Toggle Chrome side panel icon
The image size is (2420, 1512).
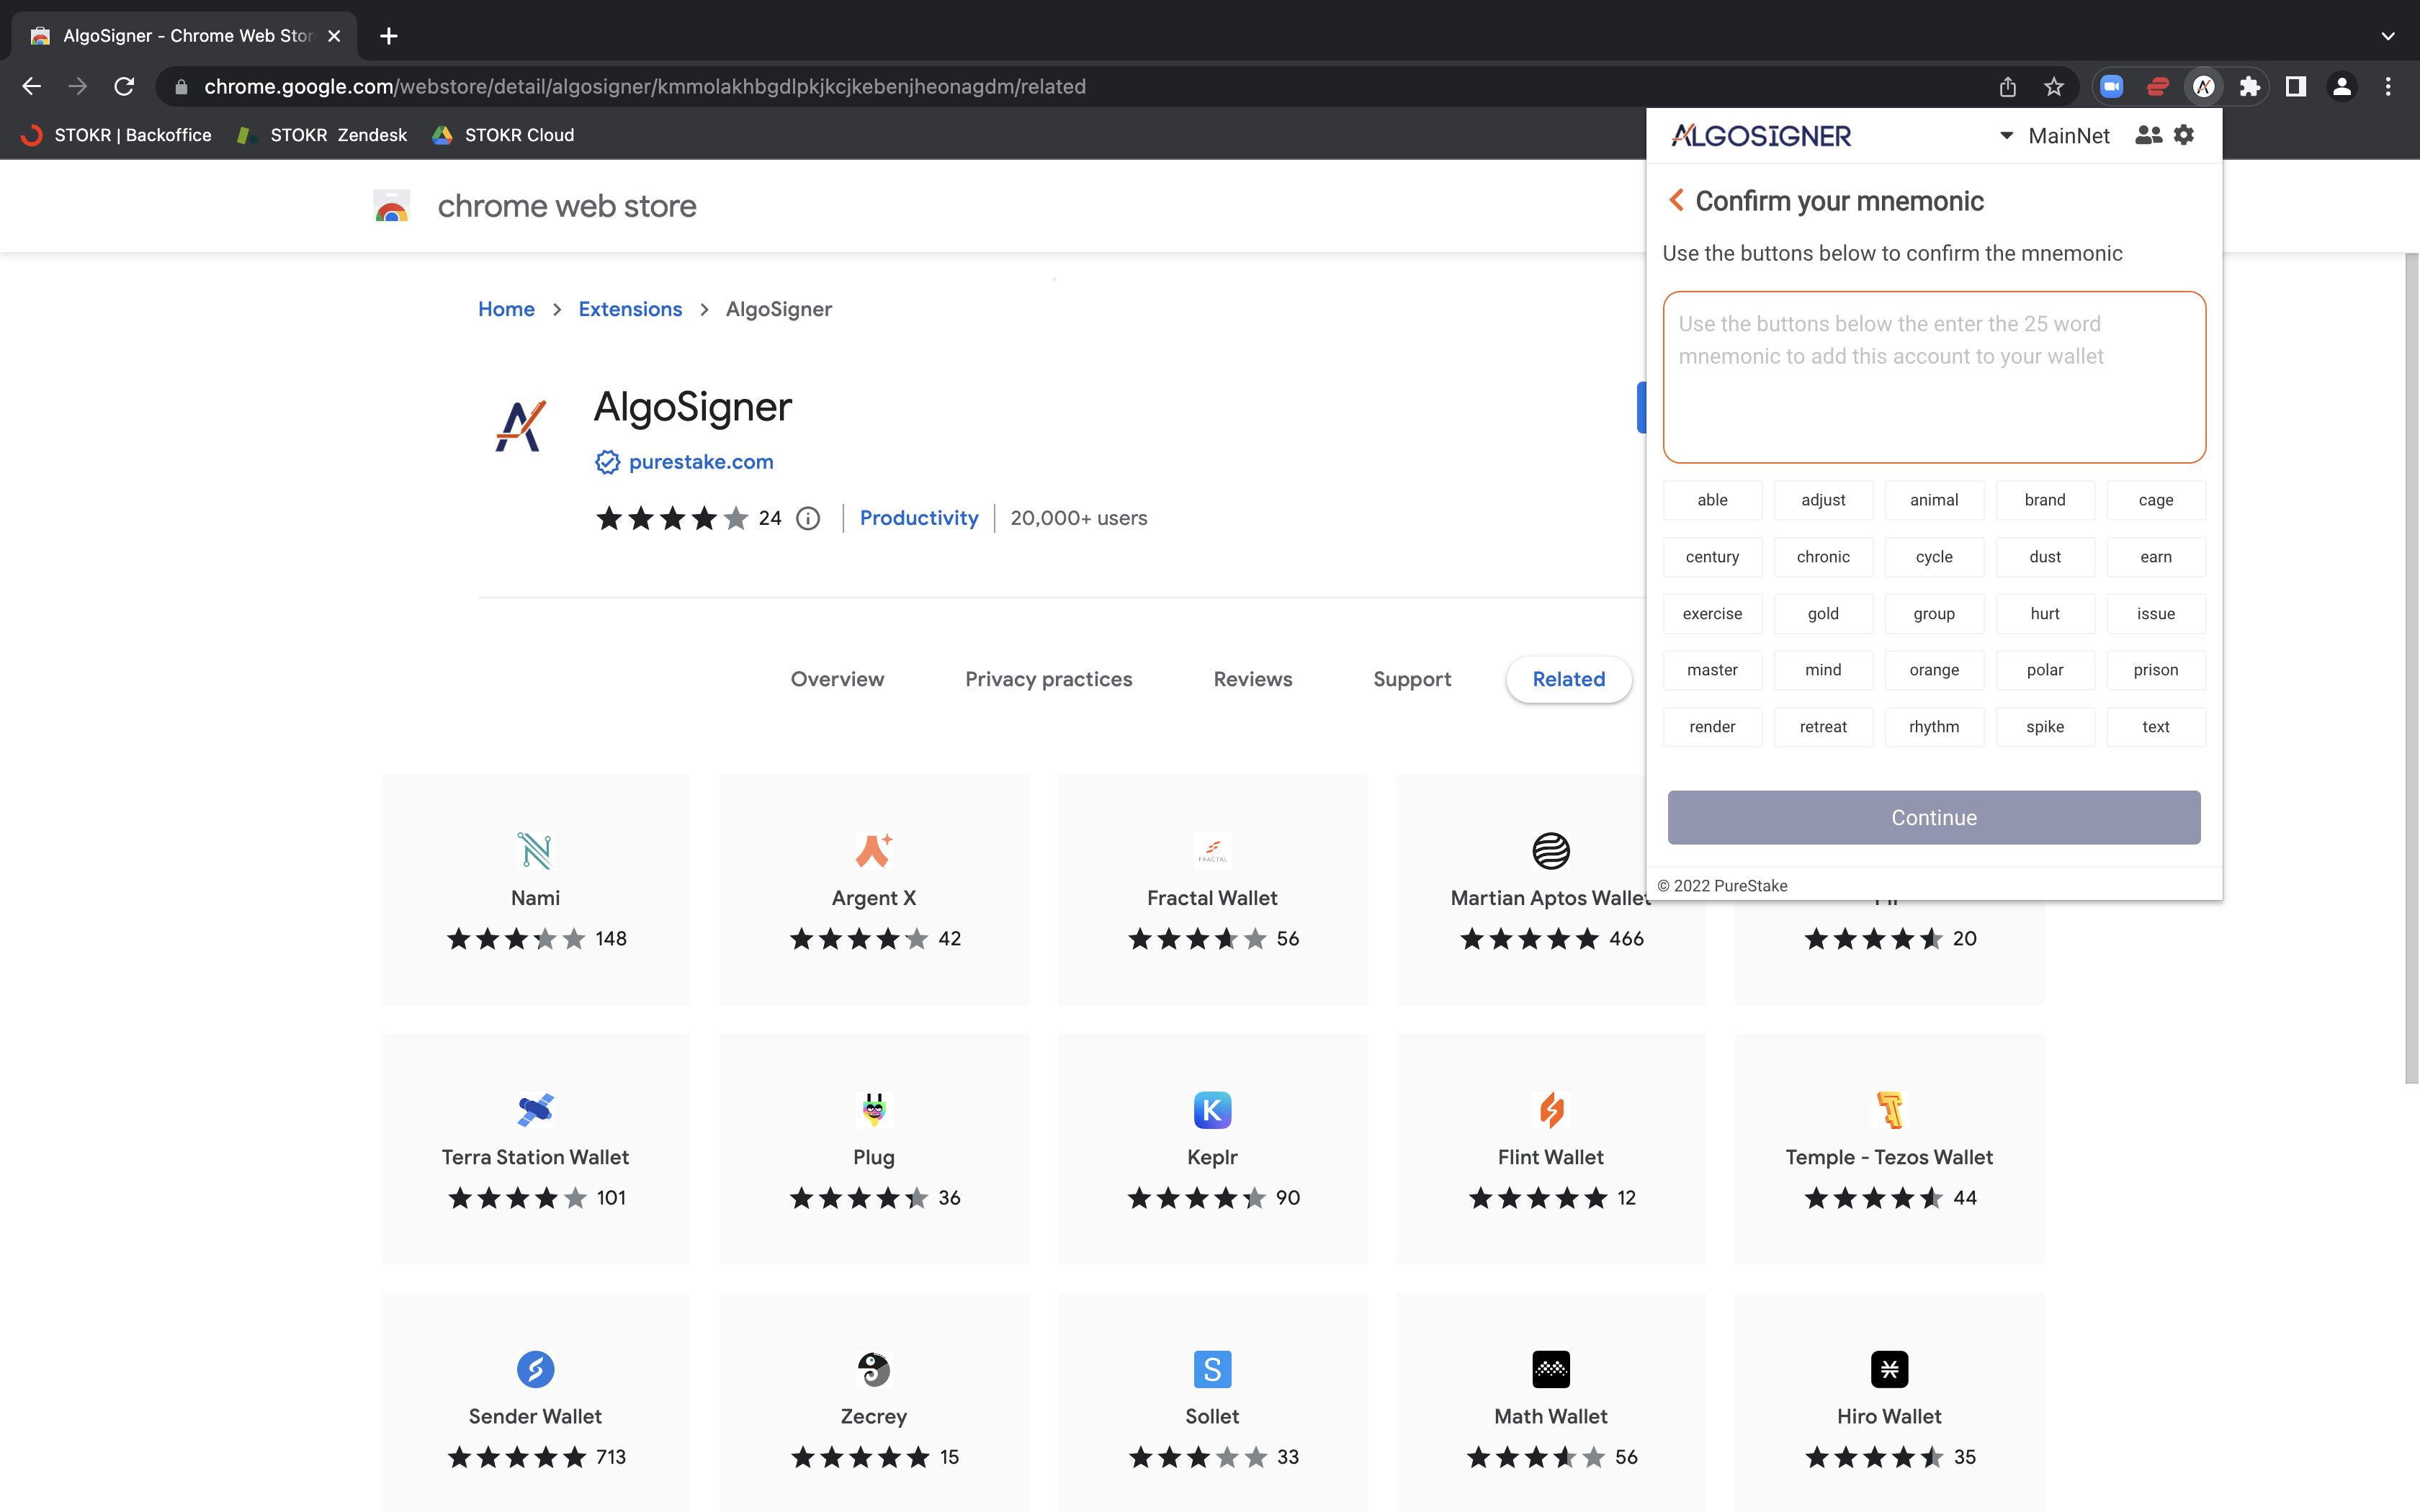click(2296, 87)
